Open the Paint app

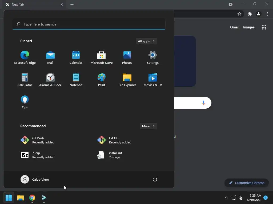point(102,80)
